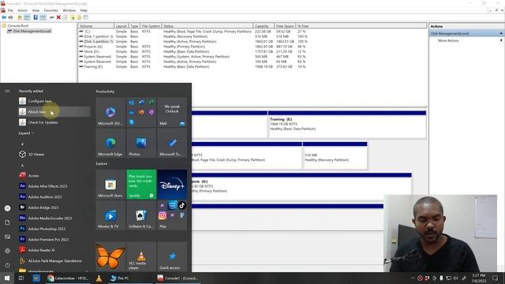Viewport: 505px width, 284px height.
Task: Open Pictures from Start sidebar
Action: pyautogui.click(x=7, y=237)
